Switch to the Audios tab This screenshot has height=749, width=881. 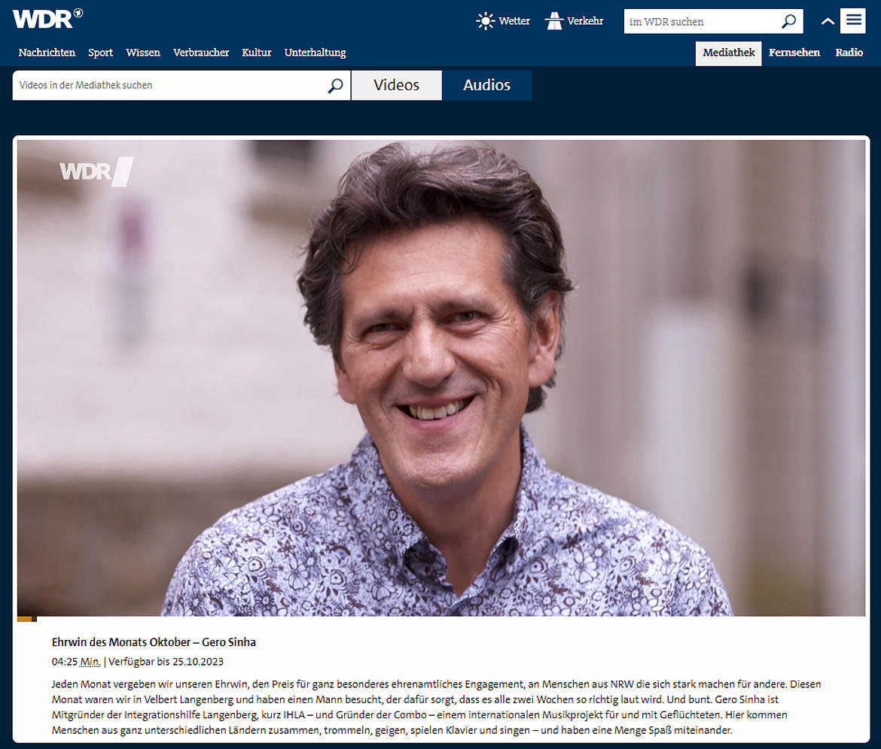486,85
